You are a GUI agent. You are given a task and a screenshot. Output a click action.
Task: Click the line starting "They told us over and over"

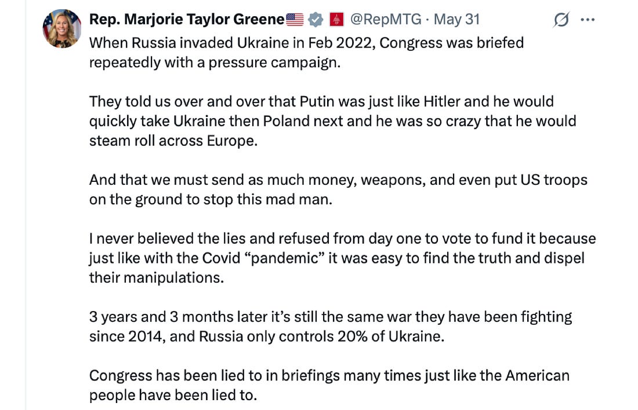(321, 102)
